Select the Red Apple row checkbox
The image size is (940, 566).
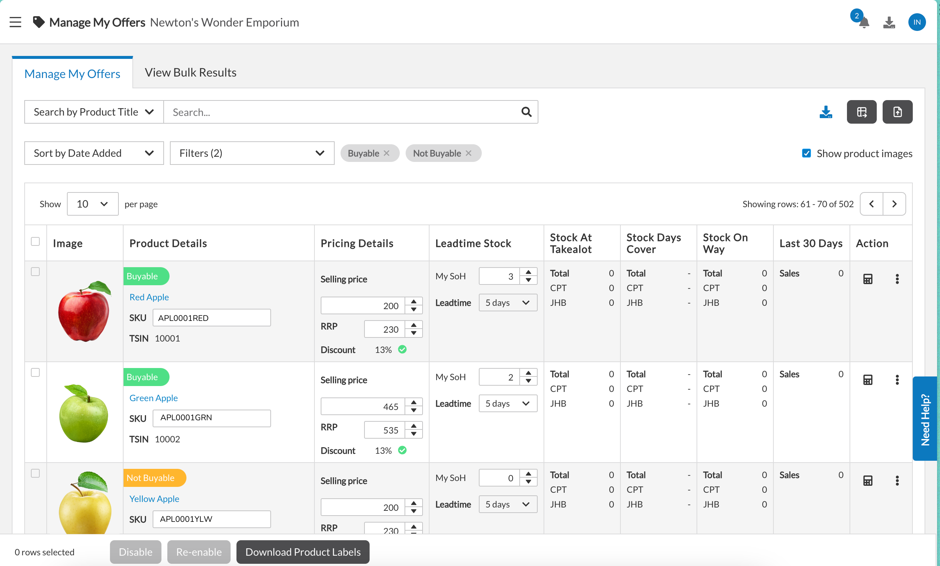coord(35,272)
